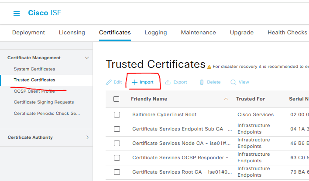Click the Export upload icon

[168, 82]
